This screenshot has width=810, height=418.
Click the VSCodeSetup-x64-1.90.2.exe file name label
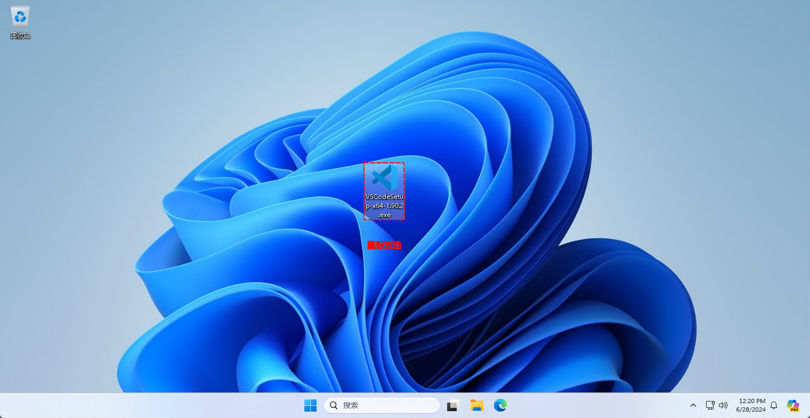click(384, 206)
